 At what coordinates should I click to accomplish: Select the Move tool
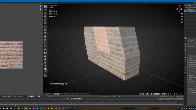pos(45,13)
